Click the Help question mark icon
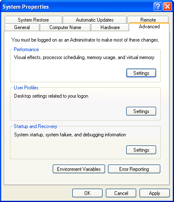Screen dimensions: 174x202 pos(158,7)
